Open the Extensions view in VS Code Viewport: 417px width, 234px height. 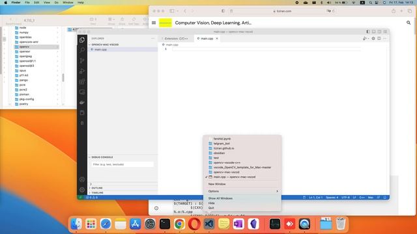[82, 81]
